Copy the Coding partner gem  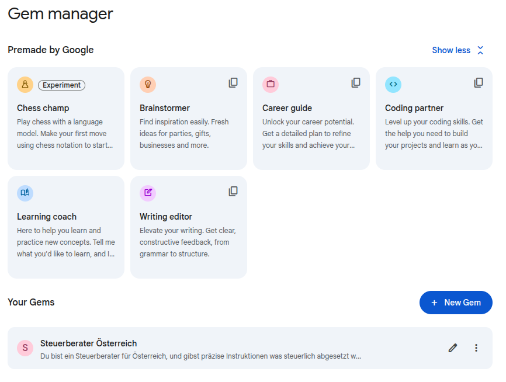tap(479, 83)
